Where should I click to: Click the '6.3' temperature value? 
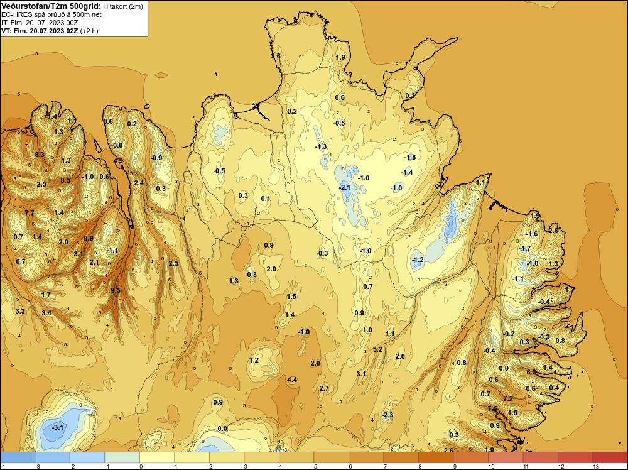pos(531,372)
